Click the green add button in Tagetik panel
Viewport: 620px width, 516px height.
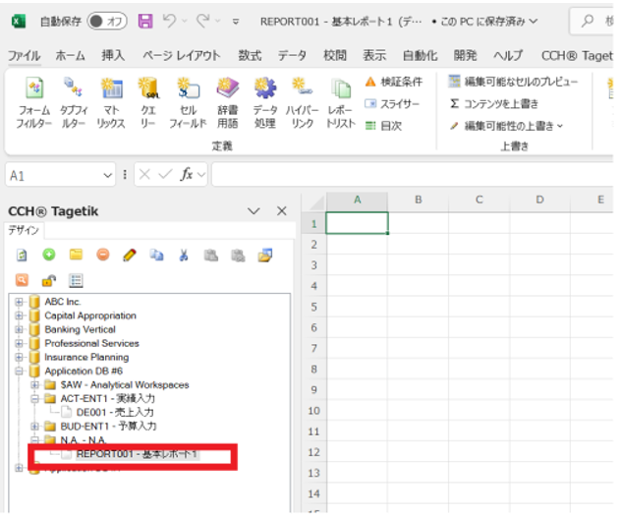[48, 255]
